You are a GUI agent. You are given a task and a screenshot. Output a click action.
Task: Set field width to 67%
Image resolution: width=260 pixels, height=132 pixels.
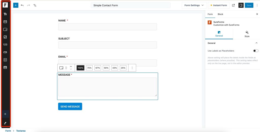(98, 68)
